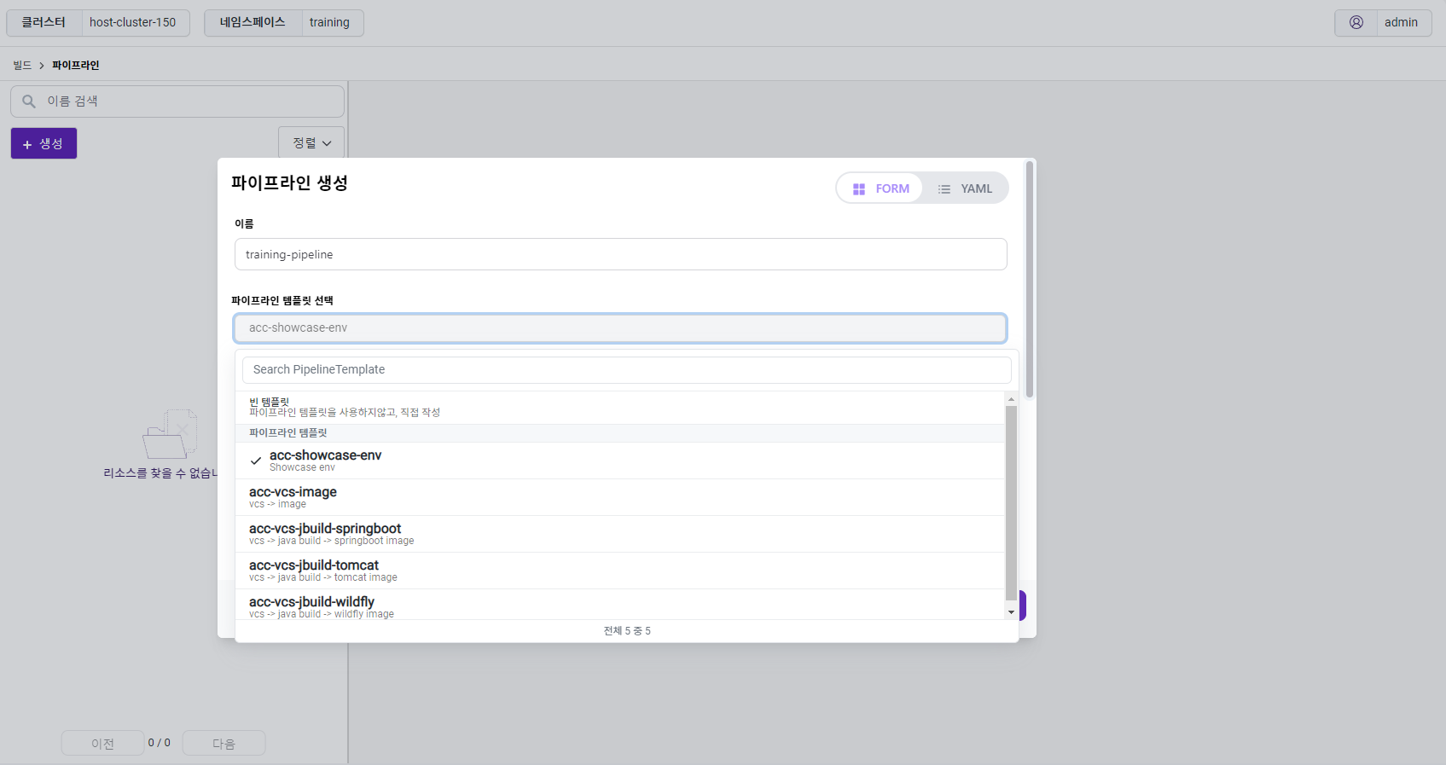Screen dimensions: 1446x765
Task: Select acc-showcase-env template
Action: (620, 461)
